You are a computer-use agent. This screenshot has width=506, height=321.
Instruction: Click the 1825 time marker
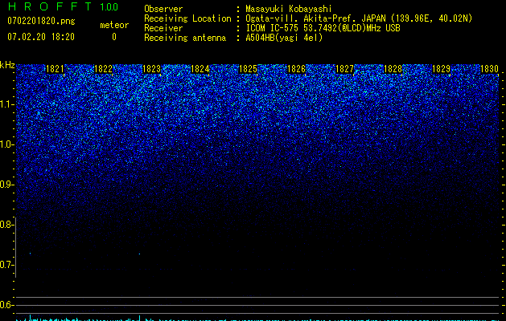point(248,69)
